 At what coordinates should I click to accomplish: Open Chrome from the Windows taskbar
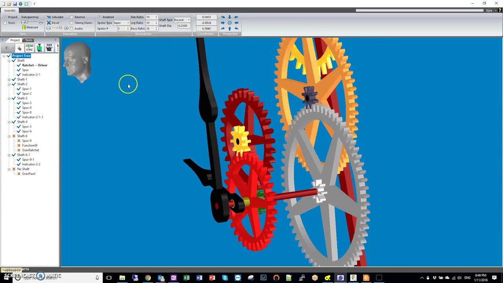148,278
